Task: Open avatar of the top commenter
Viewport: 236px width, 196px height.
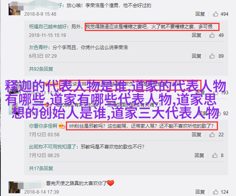Action: pyautogui.click(x=15, y=9)
